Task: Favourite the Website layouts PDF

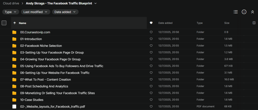Action: click(151, 106)
